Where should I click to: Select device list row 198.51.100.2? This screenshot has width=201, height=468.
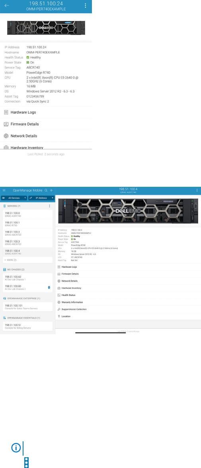(x=28, y=233)
